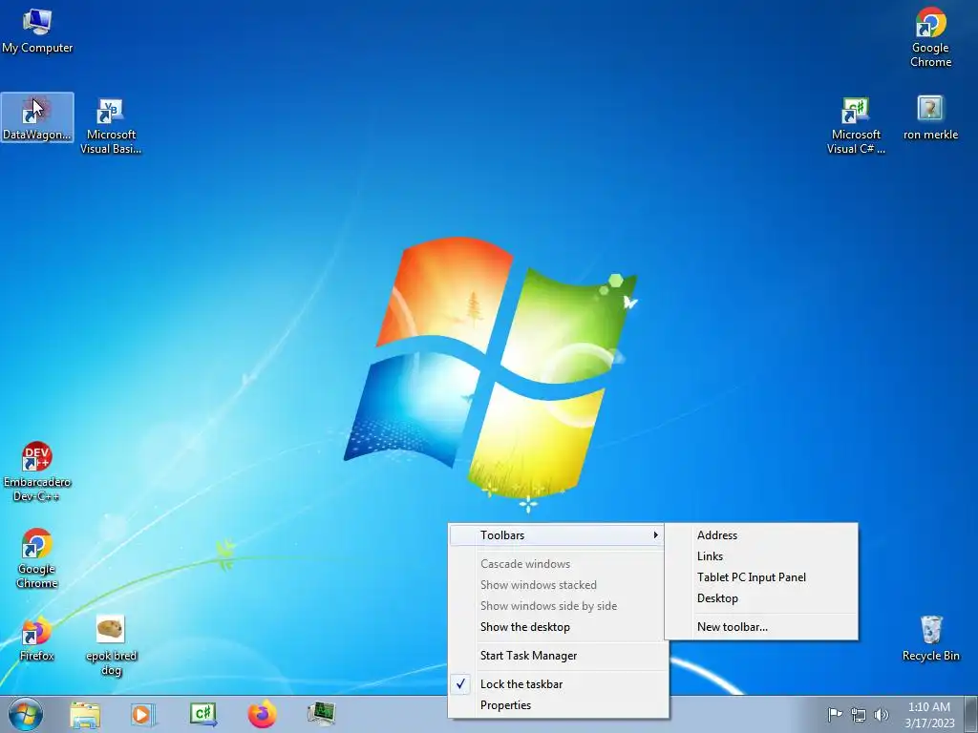Screen dimensions: 978x733
Task: Select the DataWagon desktop shortcut
Action: [37, 117]
